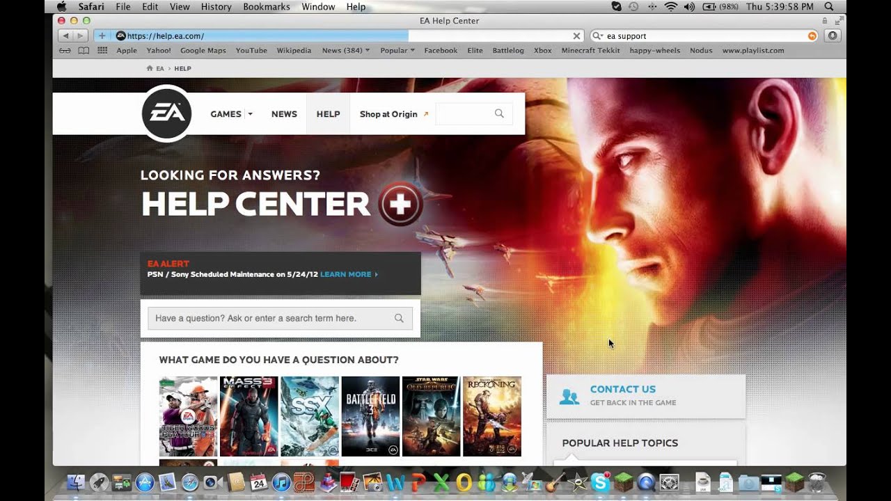Click the EA link in the breadcrumb
This screenshot has height=501, width=891.
point(160,68)
